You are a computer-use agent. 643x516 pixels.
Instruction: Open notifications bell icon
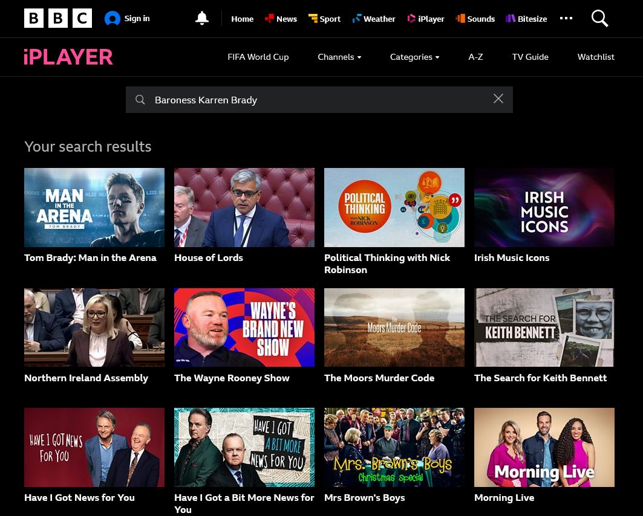[x=202, y=18]
